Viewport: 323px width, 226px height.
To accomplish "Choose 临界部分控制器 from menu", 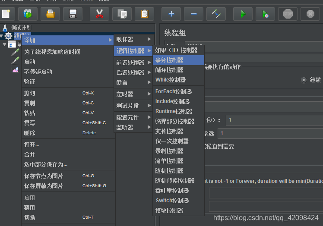I will pyautogui.click(x=178, y=121).
